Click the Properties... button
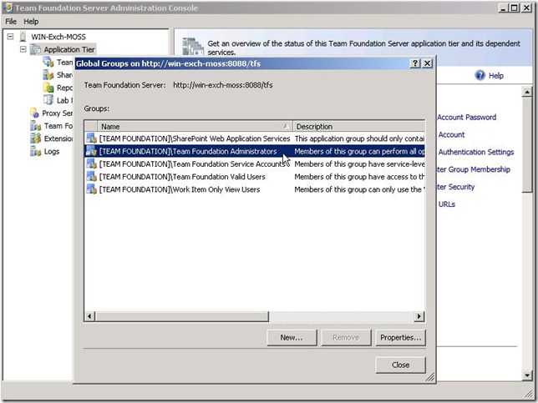The image size is (538, 403). (x=400, y=338)
